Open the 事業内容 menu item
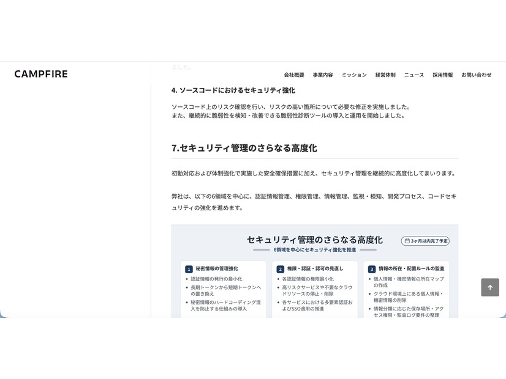506x379 pixels. tap(323, 75)
